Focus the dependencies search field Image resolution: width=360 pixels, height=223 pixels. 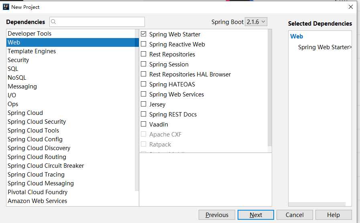[x=97, y=22]
